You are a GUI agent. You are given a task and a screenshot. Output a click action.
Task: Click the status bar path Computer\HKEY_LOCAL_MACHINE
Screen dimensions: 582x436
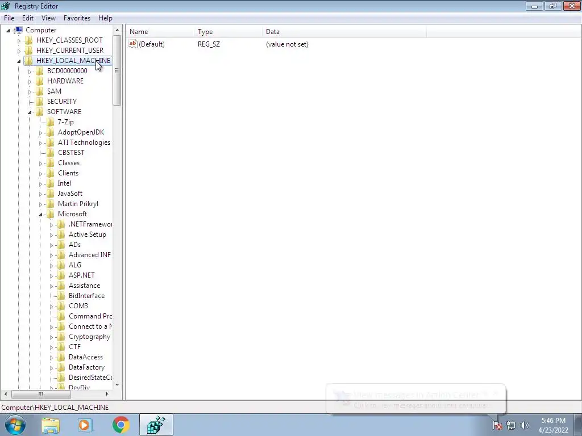coord(55,407)
